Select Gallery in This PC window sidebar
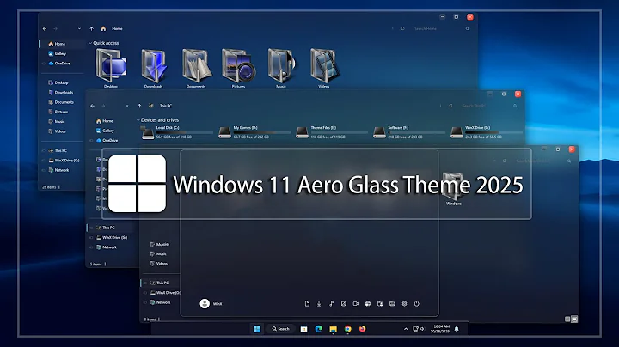Screen dimensions: 619x347 tap(105, 131)
